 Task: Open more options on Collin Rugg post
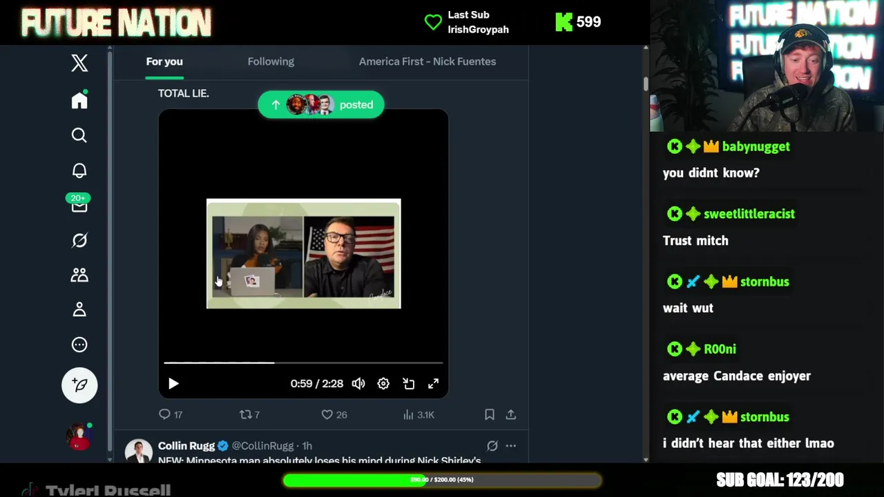pyautogui.click(x=511, y=446)
